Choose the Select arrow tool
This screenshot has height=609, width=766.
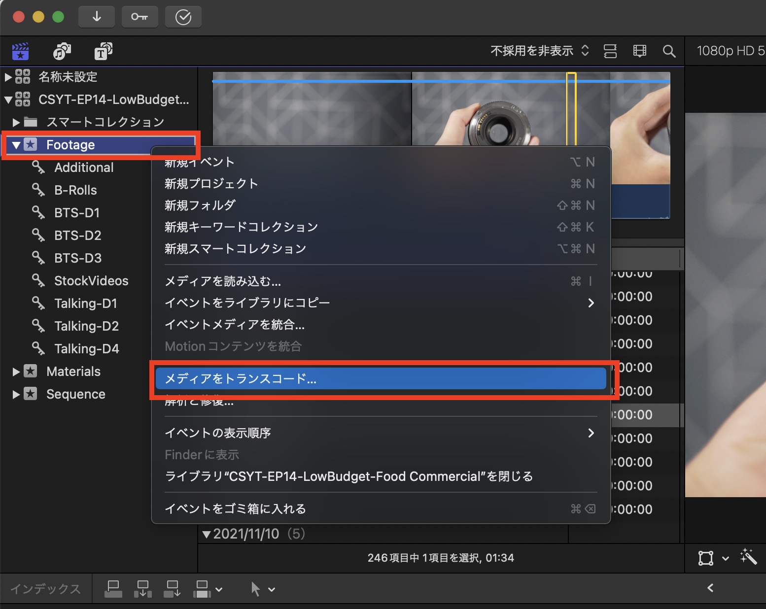(x=255, y=588)
